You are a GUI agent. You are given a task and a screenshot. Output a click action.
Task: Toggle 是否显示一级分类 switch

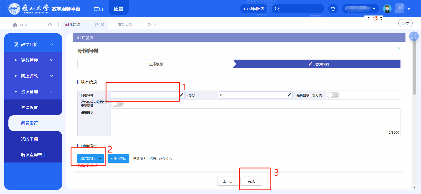click(x=333, y=95)
